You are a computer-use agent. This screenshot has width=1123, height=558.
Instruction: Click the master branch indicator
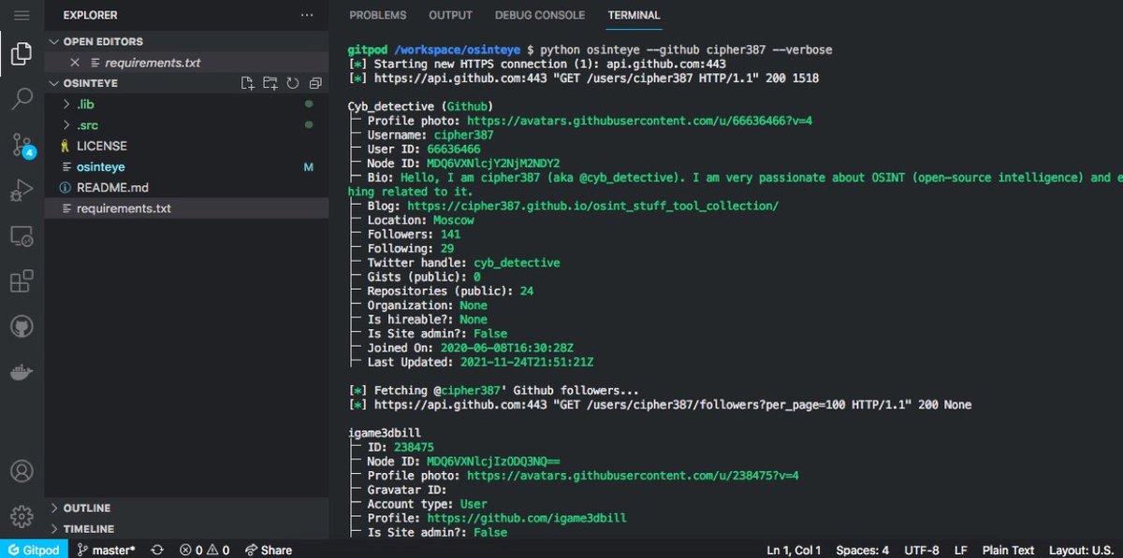coord(106,550)
